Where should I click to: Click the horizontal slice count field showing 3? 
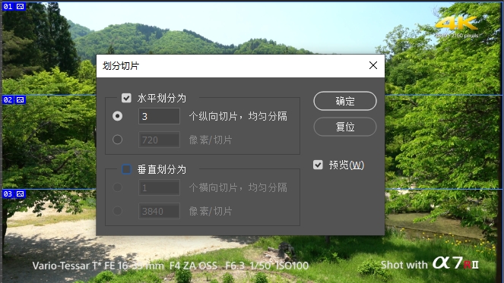[159, 116]
